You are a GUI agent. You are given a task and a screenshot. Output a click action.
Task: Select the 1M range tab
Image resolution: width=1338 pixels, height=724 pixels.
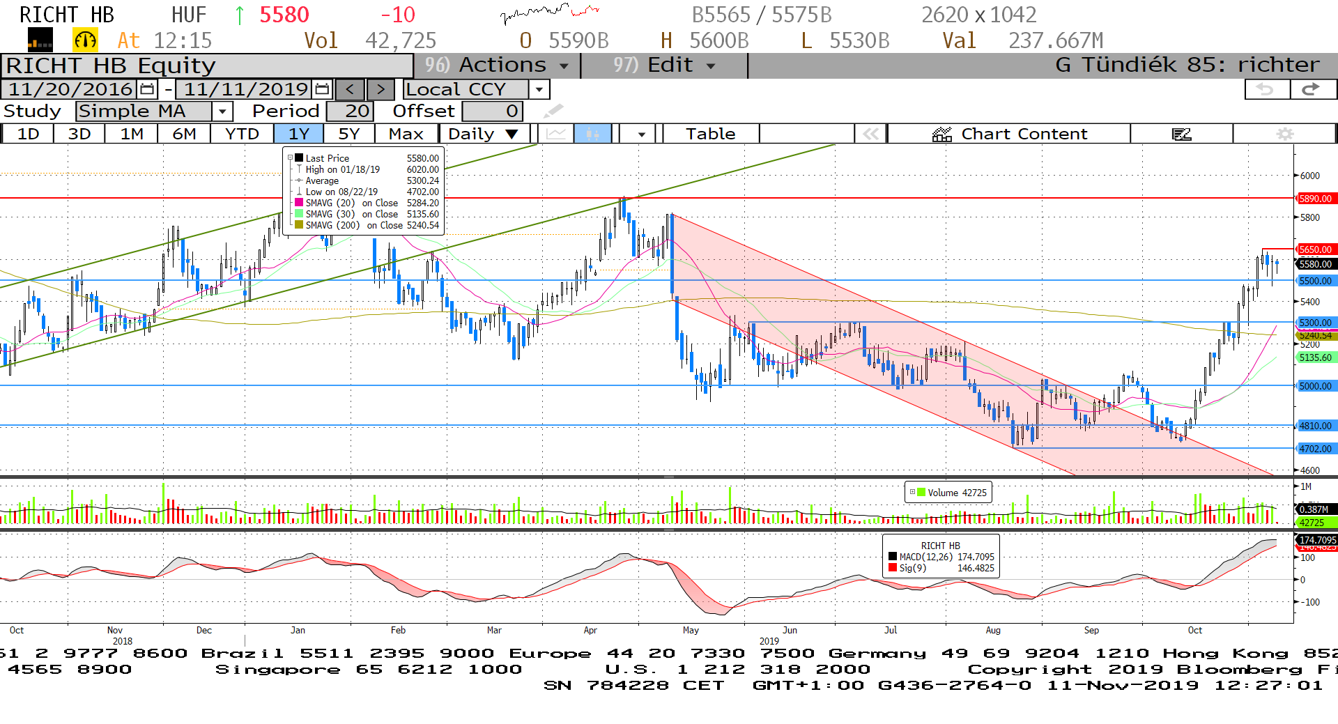click(132, 134)
